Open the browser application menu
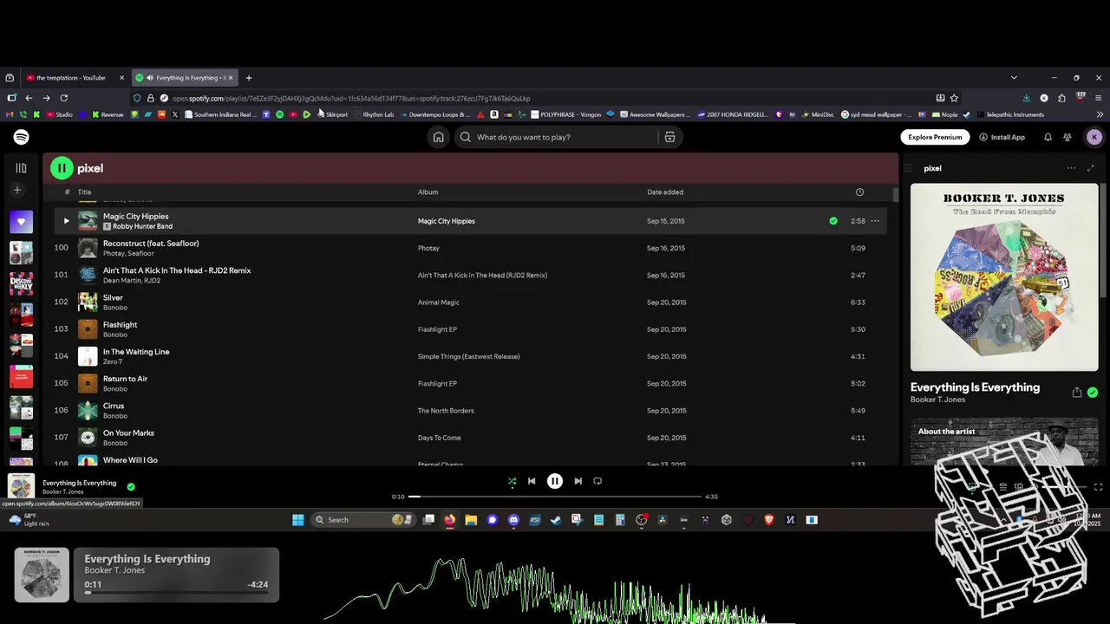Image resolution: width=1110 pixels, height=624 pixels. [x=1099, y=98]
